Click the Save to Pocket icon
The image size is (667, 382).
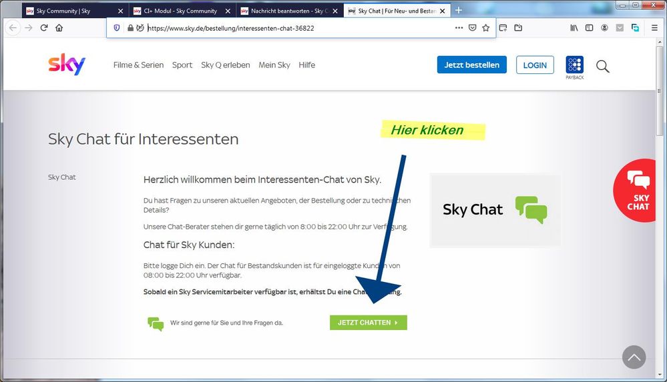point(472,28)
